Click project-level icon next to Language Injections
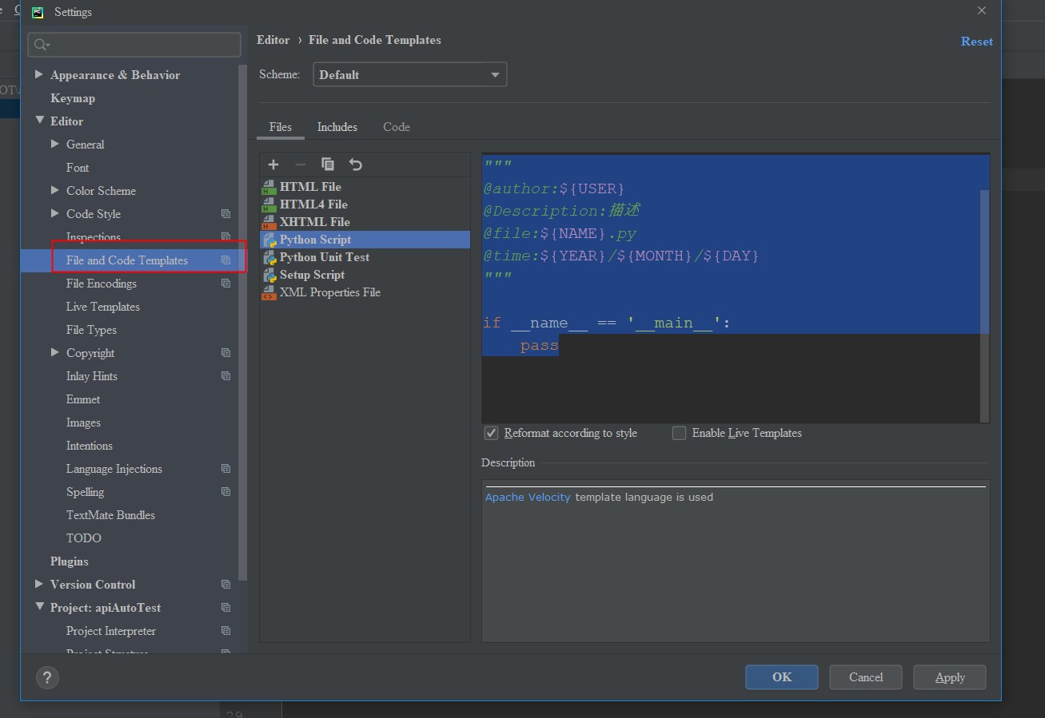This screenshot has height=718, width=1045. coord(226,469)
